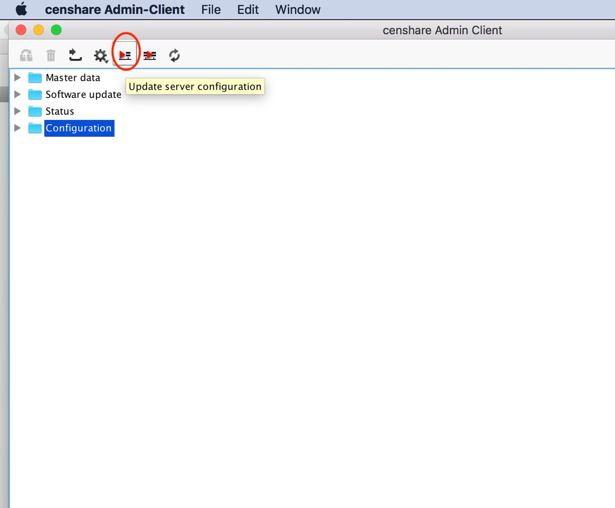Click the refresh icon in the toolbar
This screenshot has width=615, height=508.
(x=174, y=55)
